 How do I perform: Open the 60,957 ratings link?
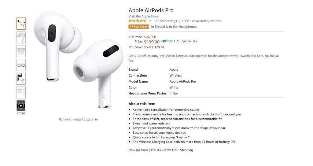coord(166,21)
